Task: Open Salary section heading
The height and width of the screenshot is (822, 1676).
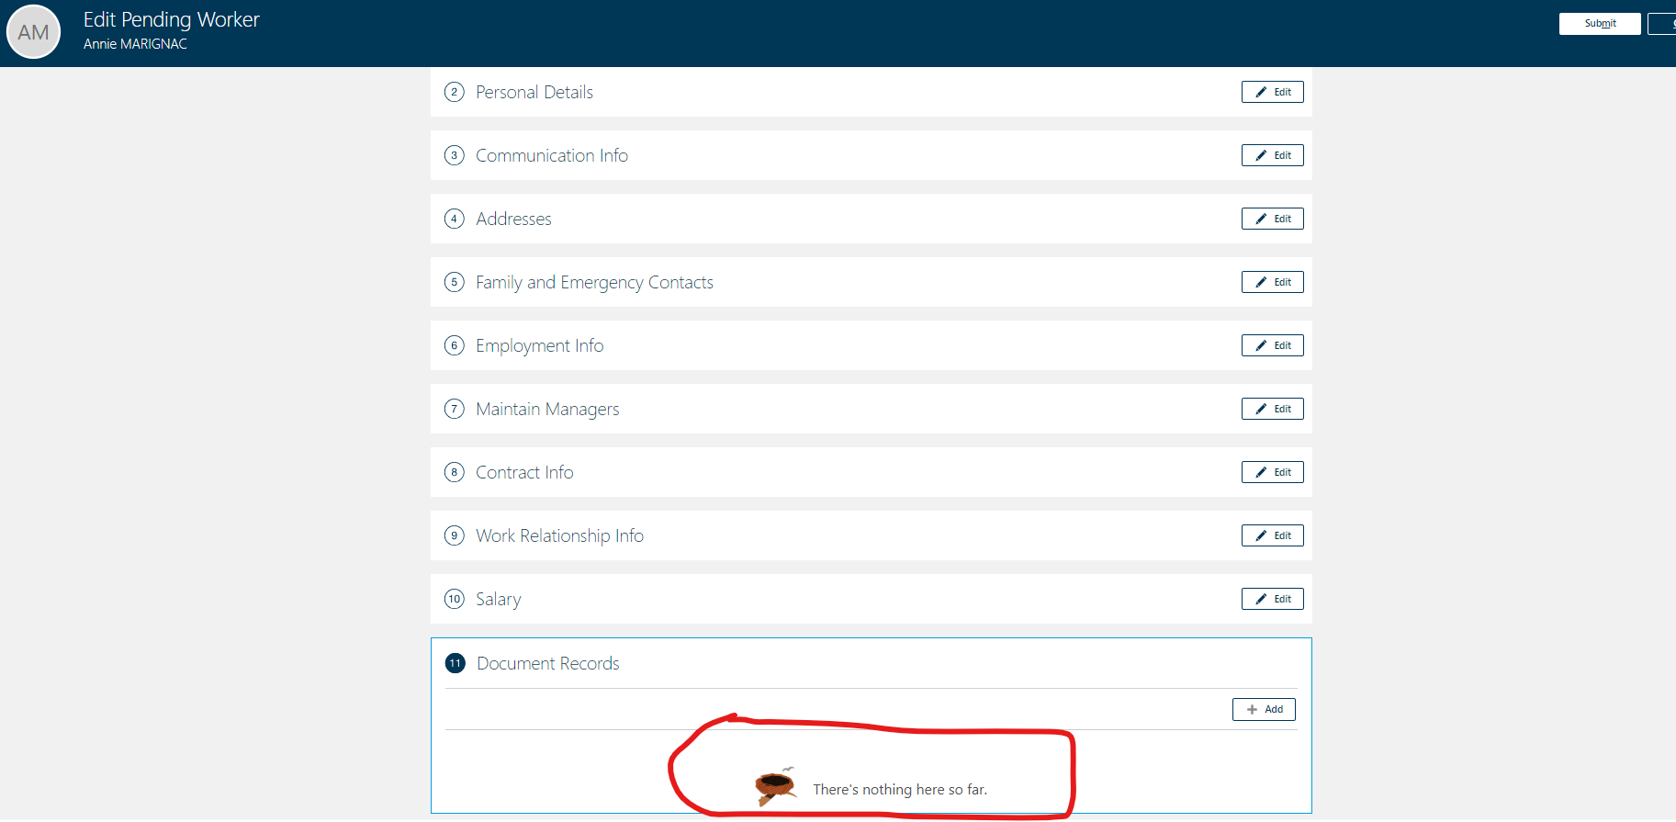Action: [498, 599]
